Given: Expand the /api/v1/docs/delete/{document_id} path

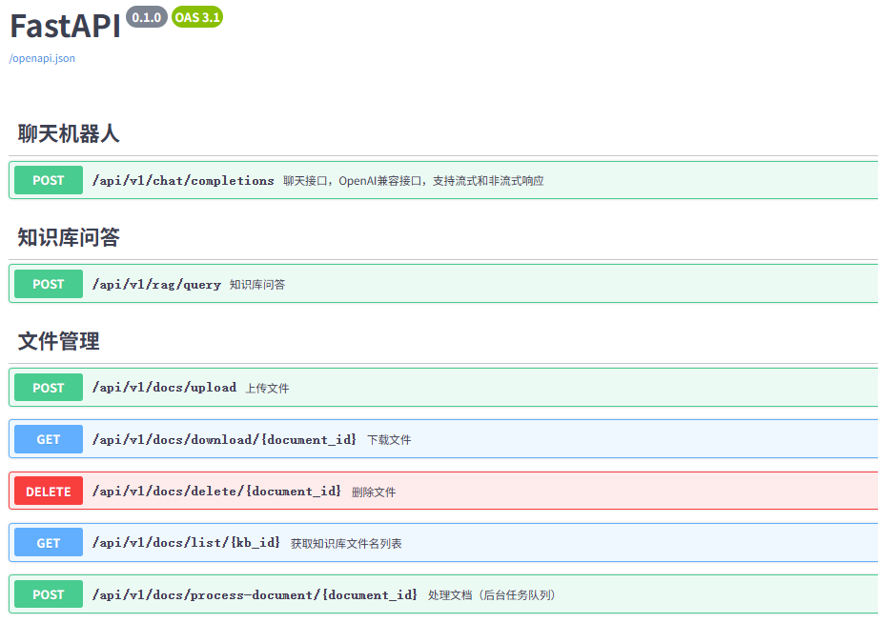Looking at the screenshot, I should [x=216, y=492].
